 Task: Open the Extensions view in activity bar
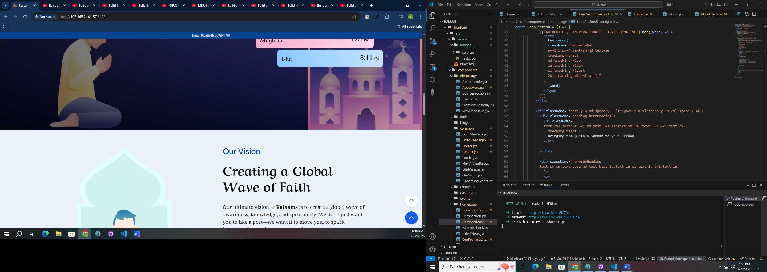click(x=433, y=67)
